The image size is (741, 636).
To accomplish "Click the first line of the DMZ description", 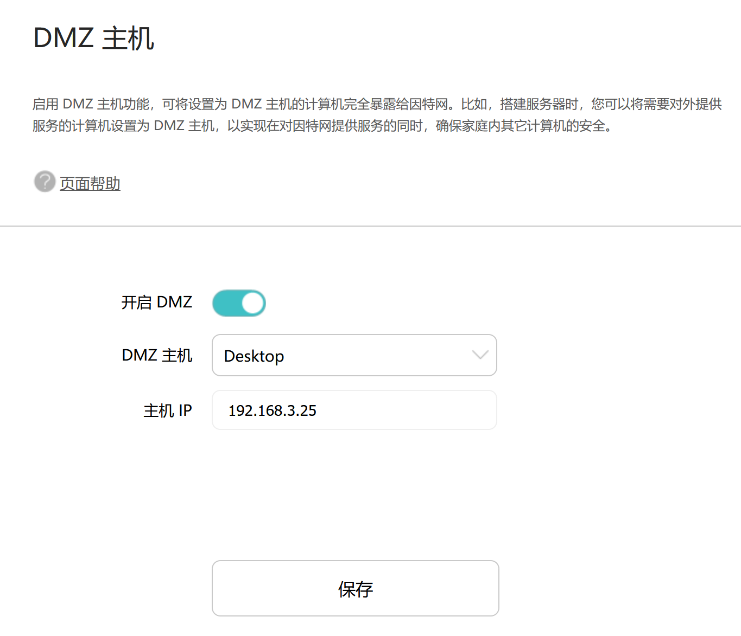I will [x=377, y=104].
